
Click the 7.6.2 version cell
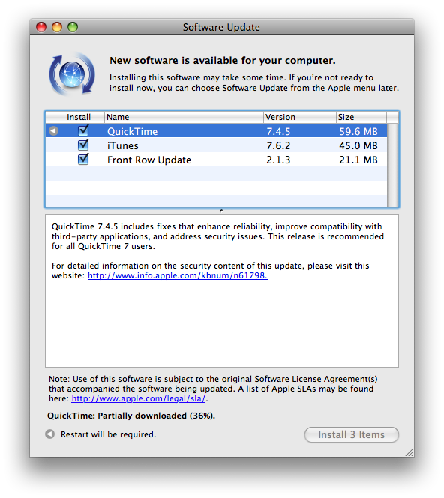[278, 145]
